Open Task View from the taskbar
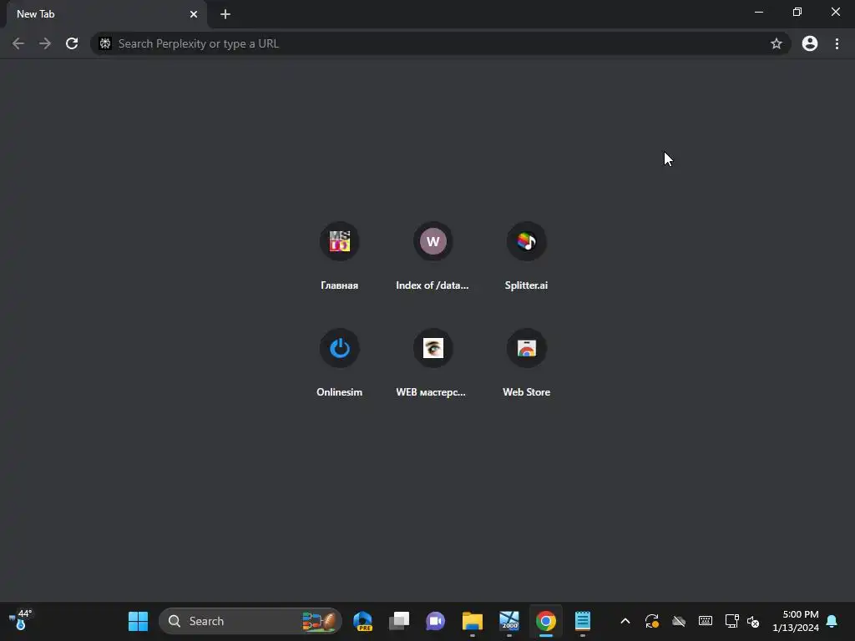The height and width of the screenshot is (641, 855). 399,621
